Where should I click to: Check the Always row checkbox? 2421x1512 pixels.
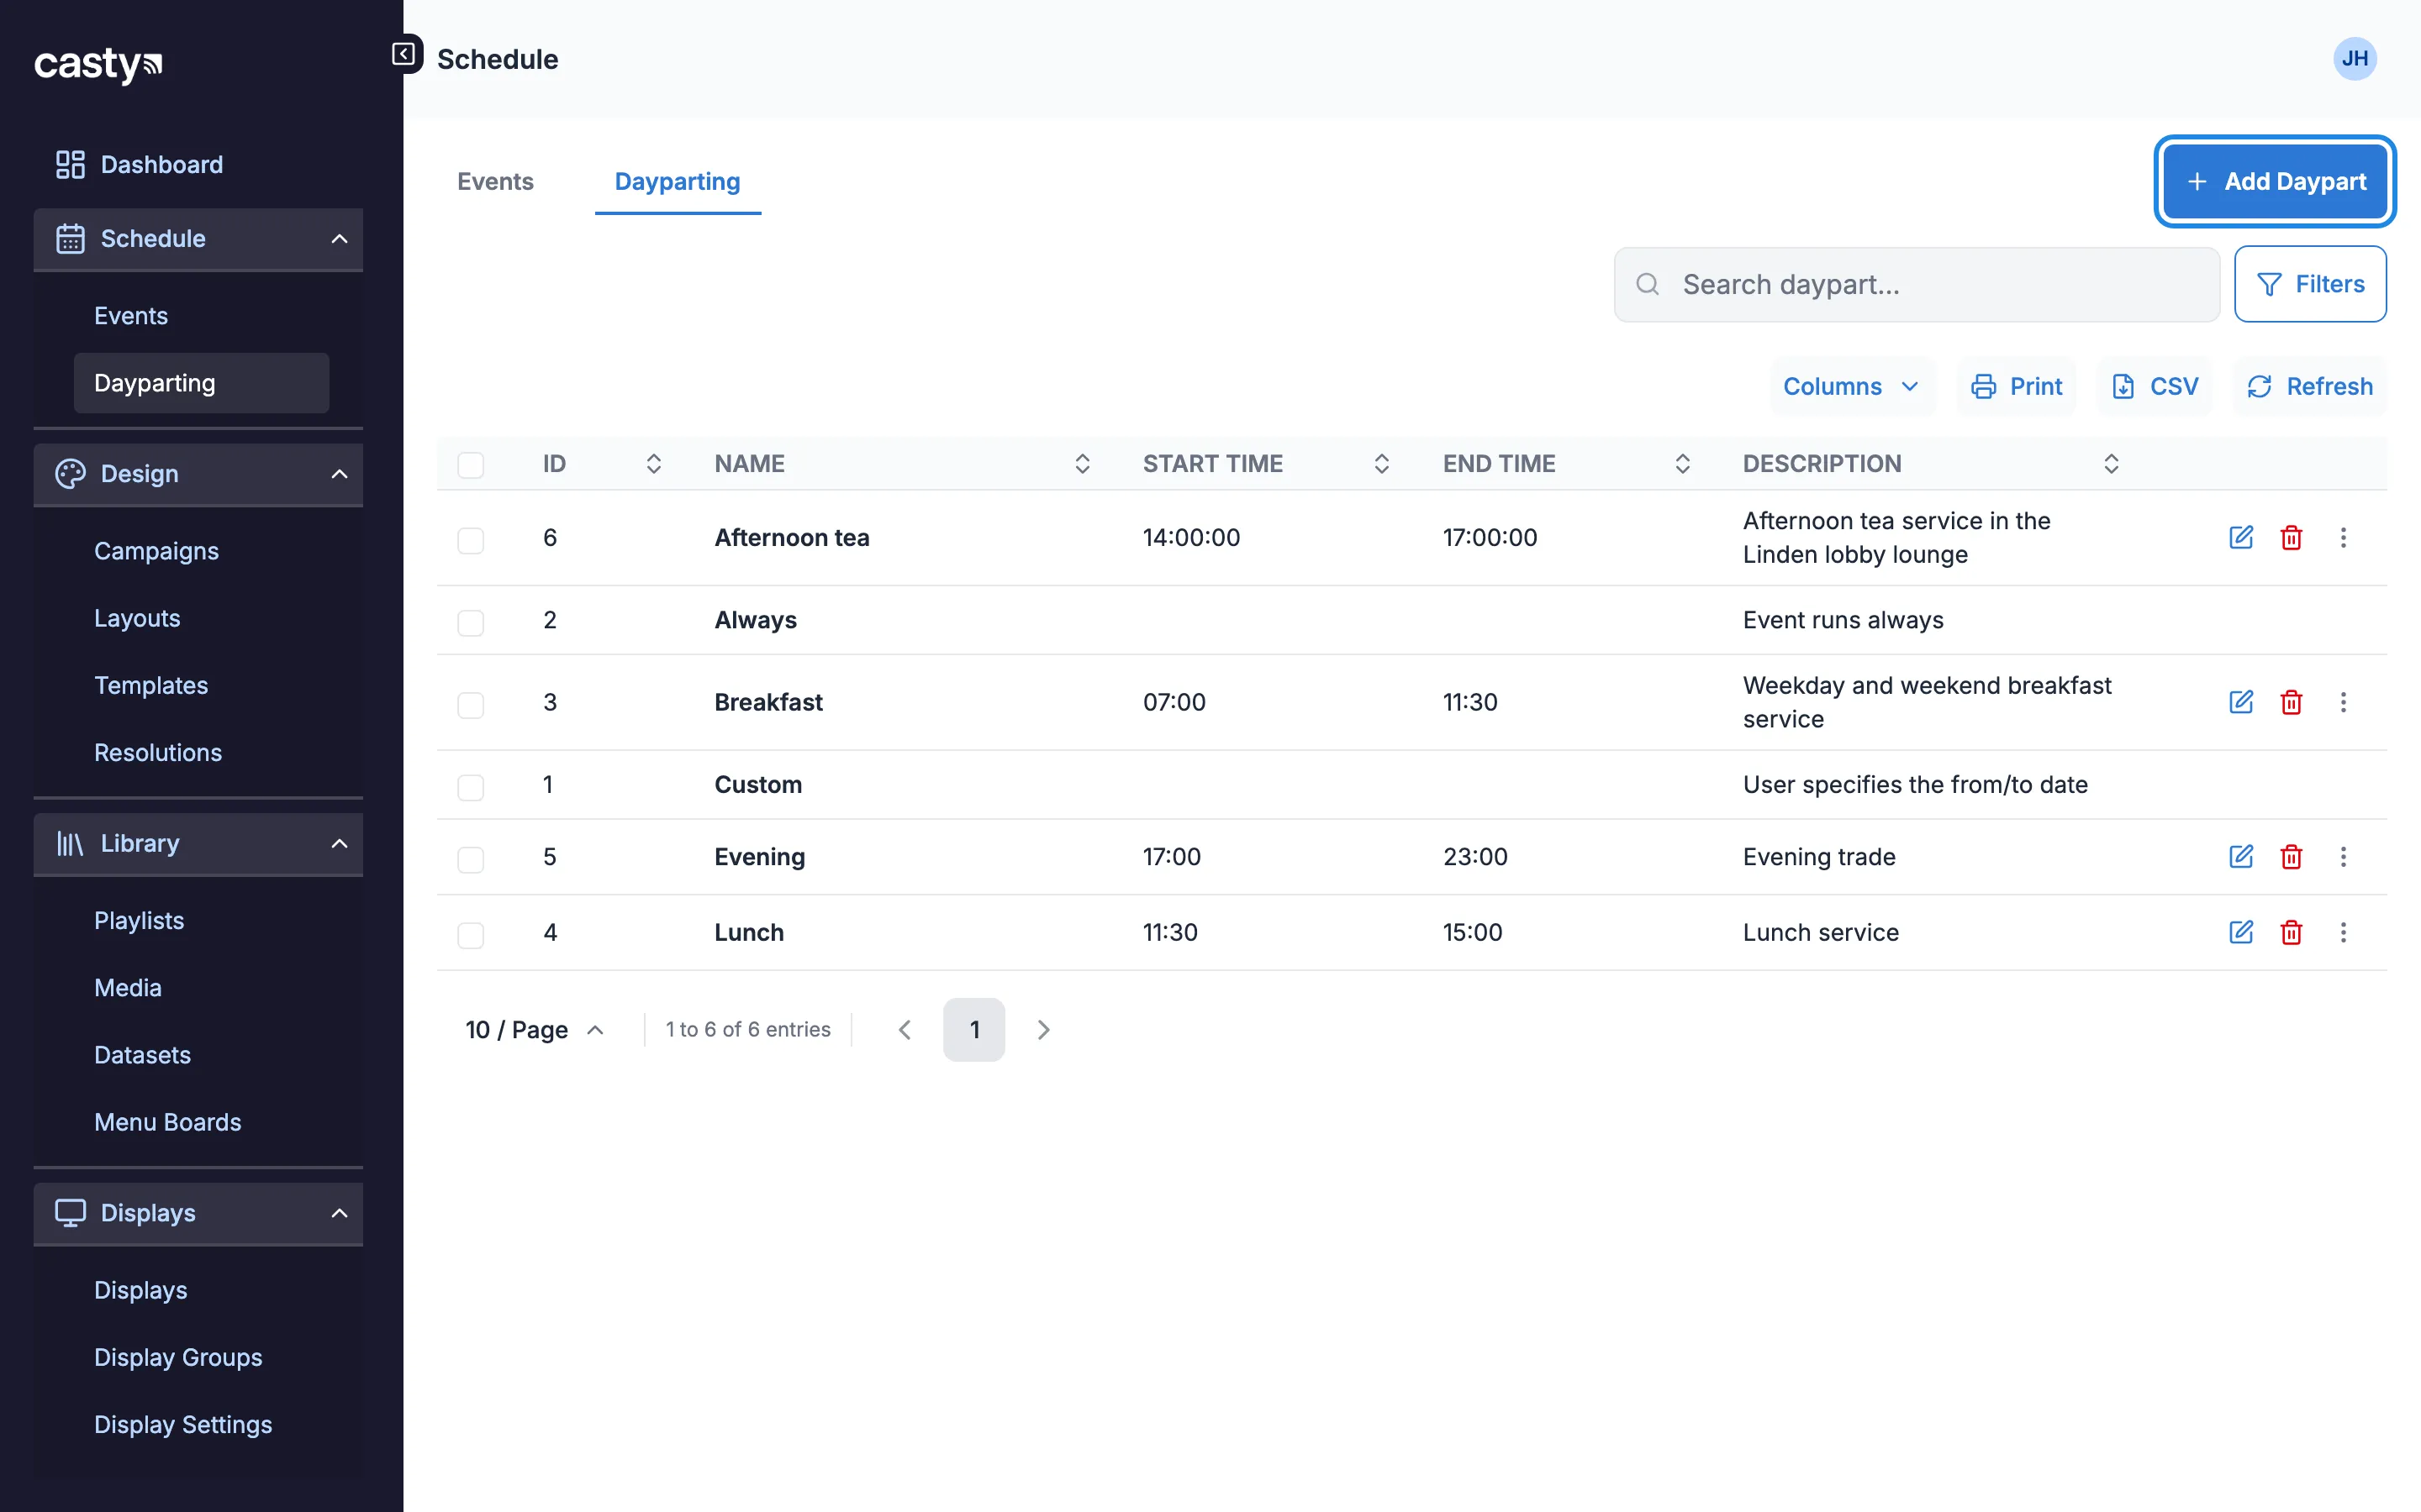tap(470, 622)
